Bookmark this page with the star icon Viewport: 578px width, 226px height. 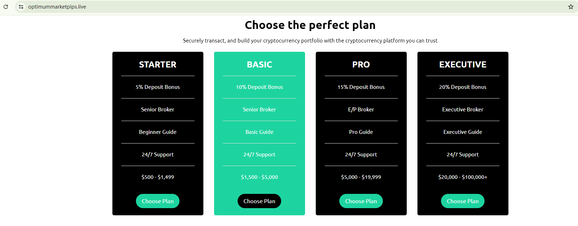[x=571, y=7]
